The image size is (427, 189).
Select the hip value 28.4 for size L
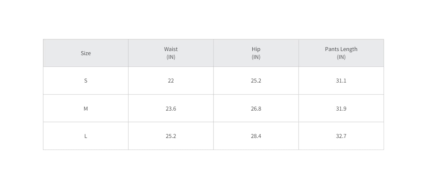256,136
